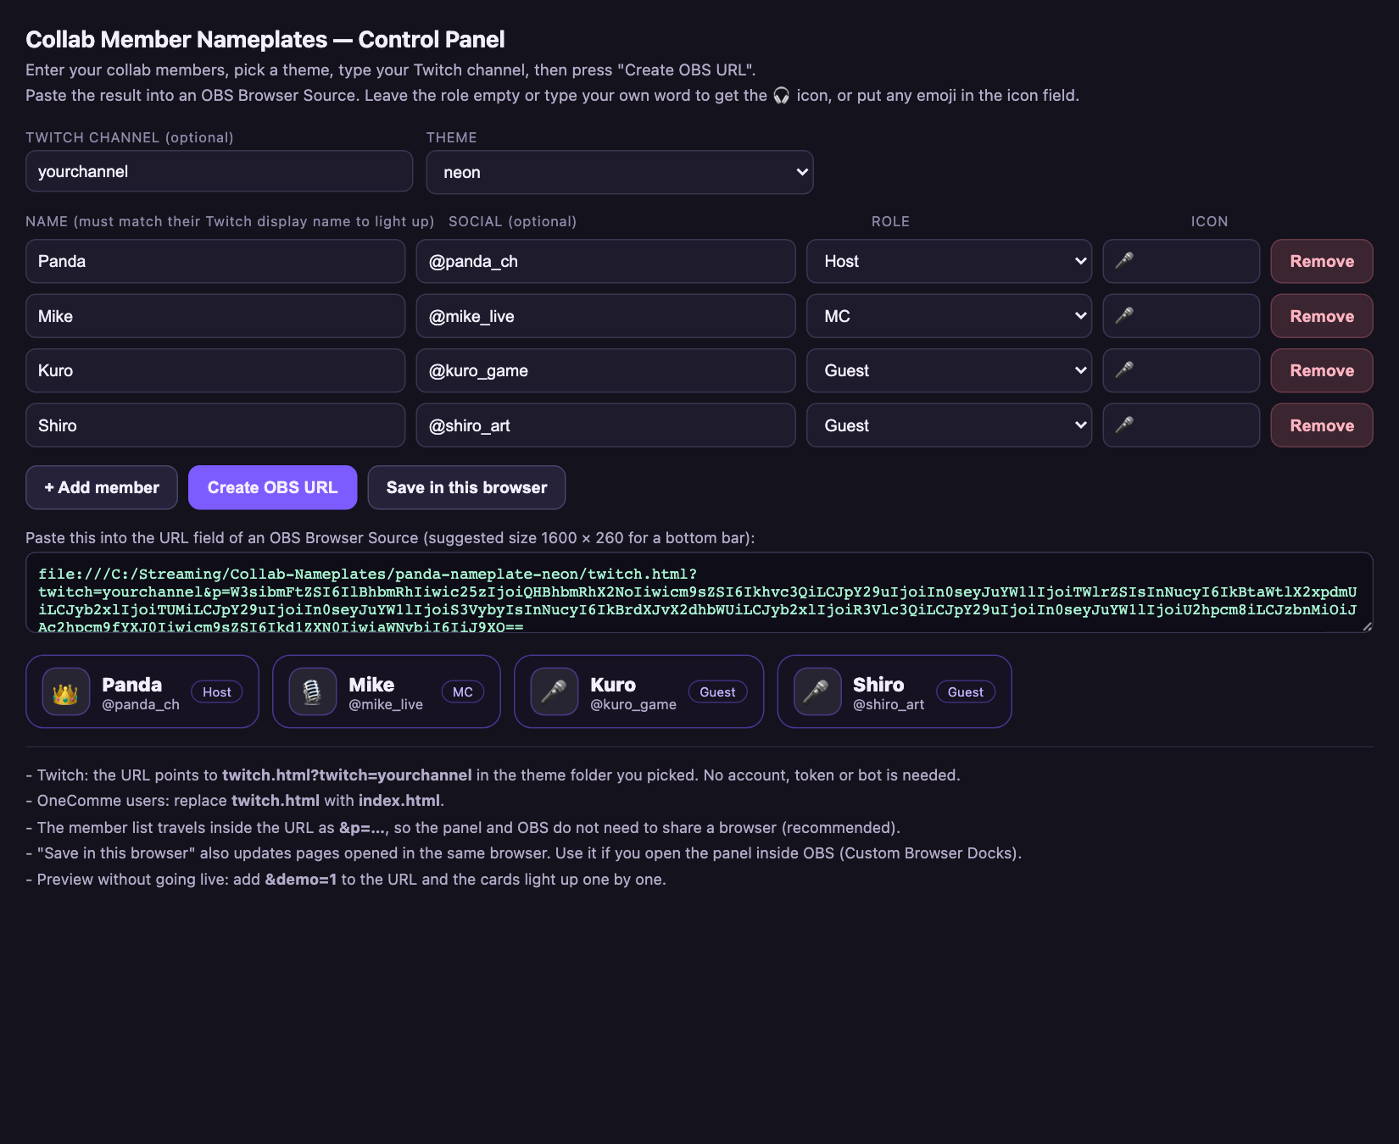This screenshot has height=1144, width=1399.
Task: Open the Theme dropdown showing neon
Action: (x=620, y=172)
